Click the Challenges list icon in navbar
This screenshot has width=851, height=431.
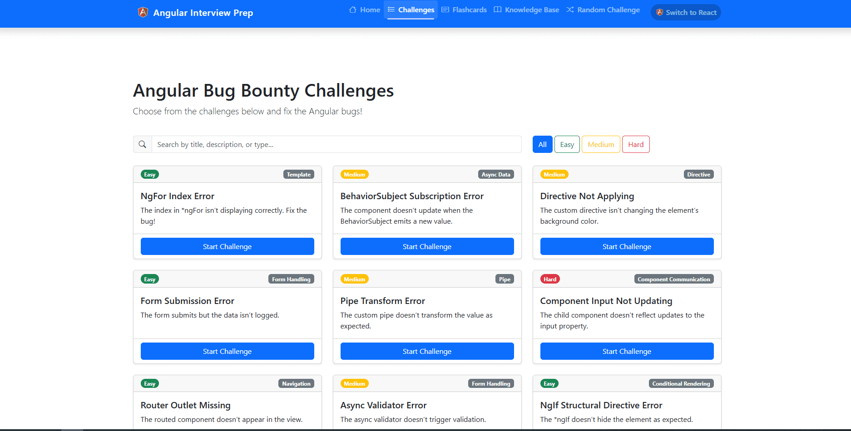click(391, 10)
